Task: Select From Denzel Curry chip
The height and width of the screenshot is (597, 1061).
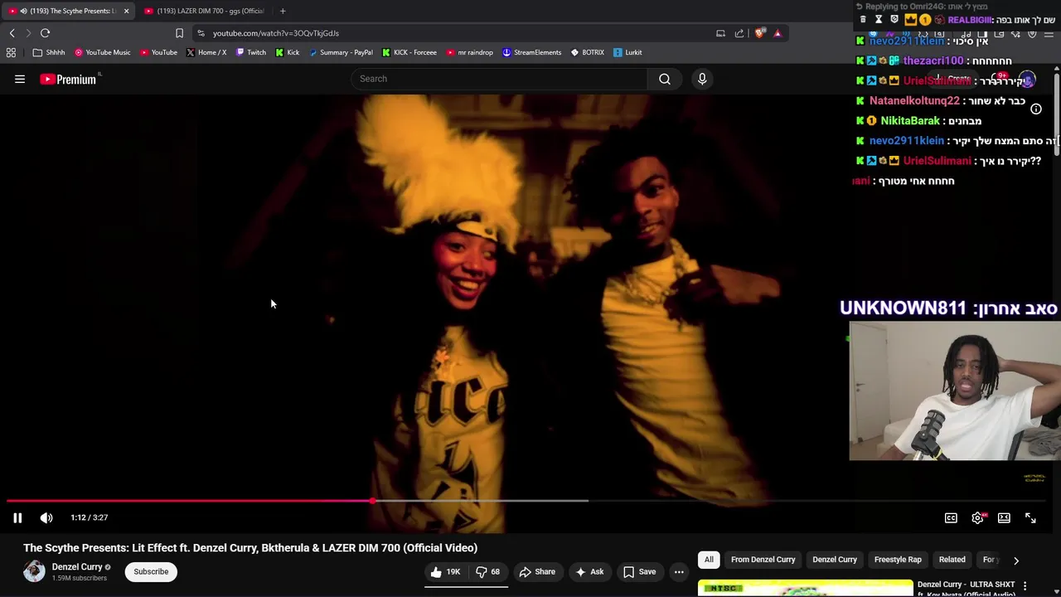Action: [x=763, y=560]
